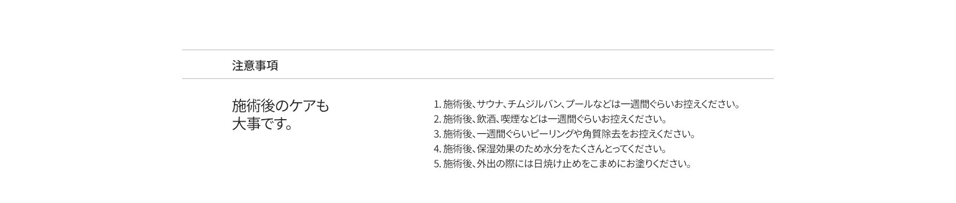Click the list number "4."
Screen dimensions: 956x203
pyautogui.click(x=437, y=149)
